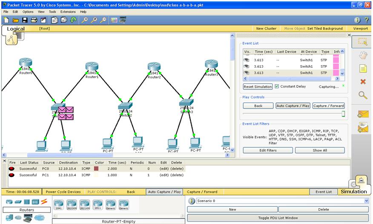
Task: Select the Hubs device category icon
Action: click(x=27, y=202)
